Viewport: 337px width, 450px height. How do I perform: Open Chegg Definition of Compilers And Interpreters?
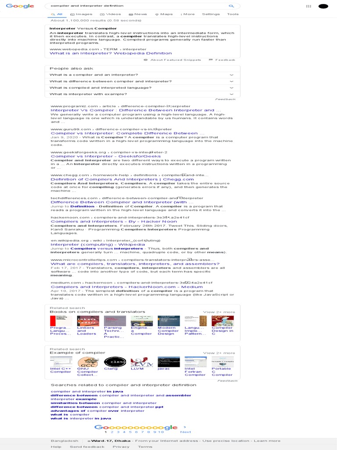coord(122,179)
